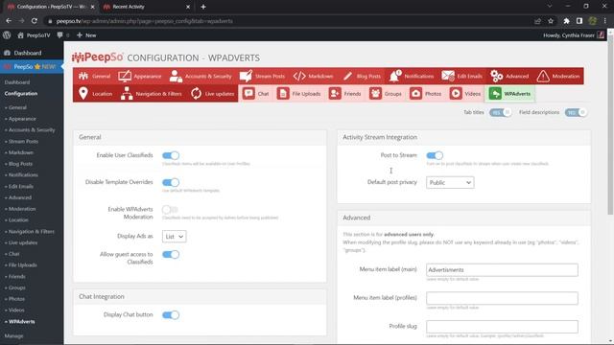Select the WPAdverts icon tab
The image size is (614, 345).
pyautogui.click(x=495, y=94)
